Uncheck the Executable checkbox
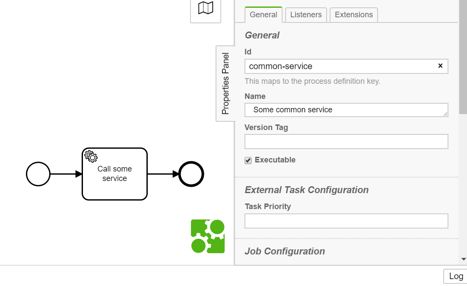Viewport: 467px width, 286px height. tap(248, 160)
